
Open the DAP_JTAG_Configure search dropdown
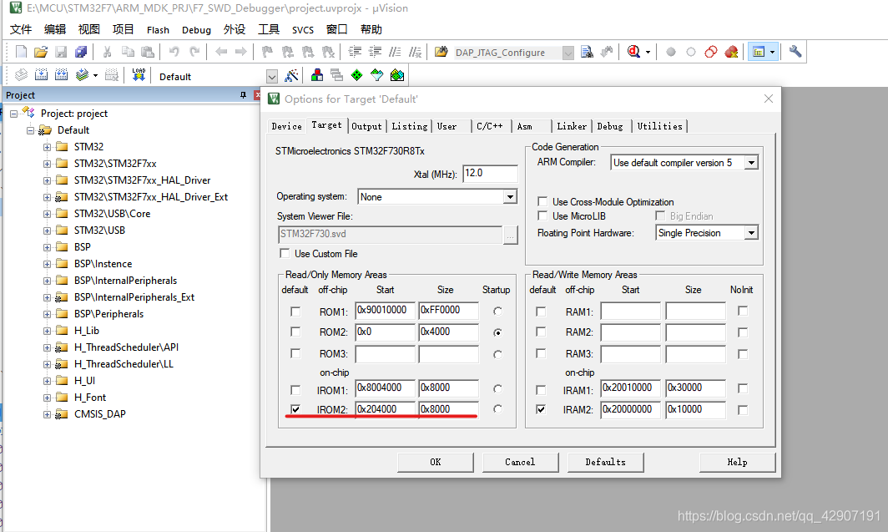coord(568,53)
